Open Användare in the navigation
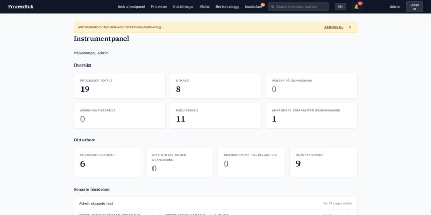Viewport: 431px width, 215px height. click(x=253, y=6)
